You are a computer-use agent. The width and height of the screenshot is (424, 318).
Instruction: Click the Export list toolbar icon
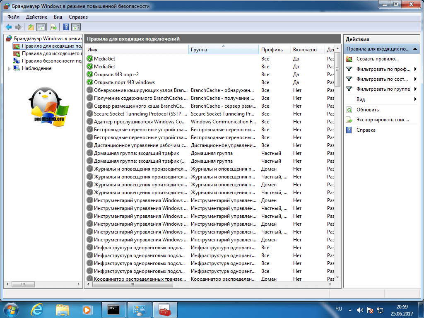pyautogui.click(x=53, y=27)
